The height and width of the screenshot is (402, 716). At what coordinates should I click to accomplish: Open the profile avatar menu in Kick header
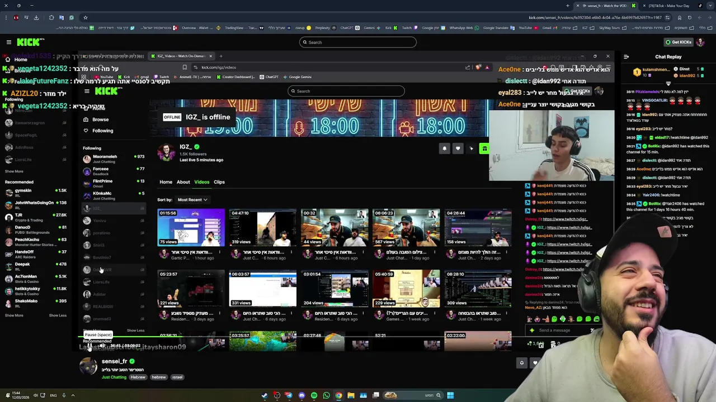(x=701, y=42)
